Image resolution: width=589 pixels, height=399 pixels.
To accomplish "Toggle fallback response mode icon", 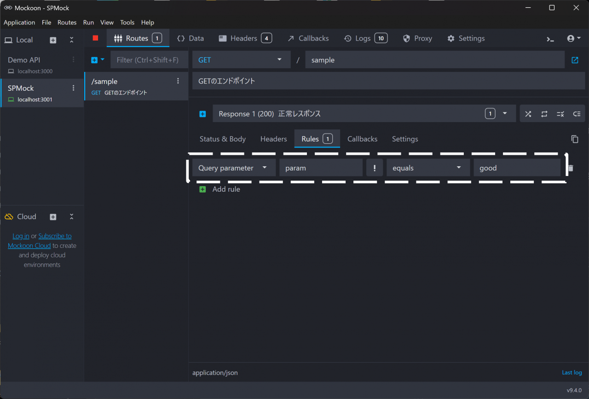I will (x=577, y=114).
